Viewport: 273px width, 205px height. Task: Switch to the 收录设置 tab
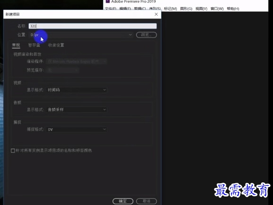(56, 45)
